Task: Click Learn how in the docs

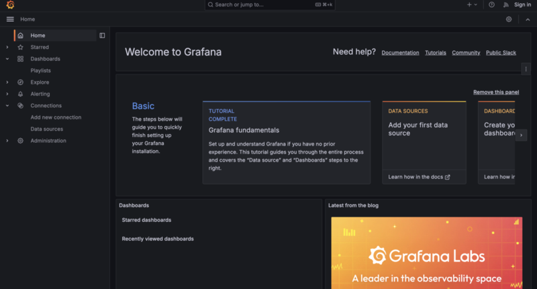Action: [x=416, y=177]
